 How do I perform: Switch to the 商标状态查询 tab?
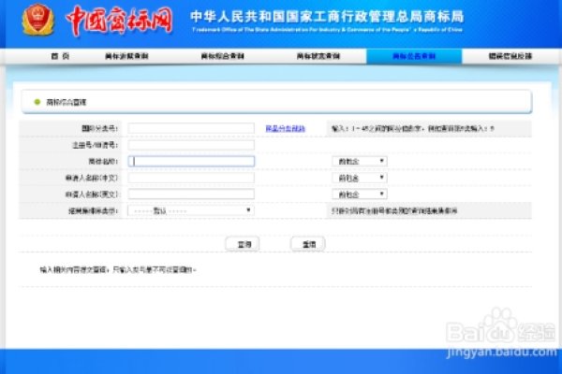318,56
